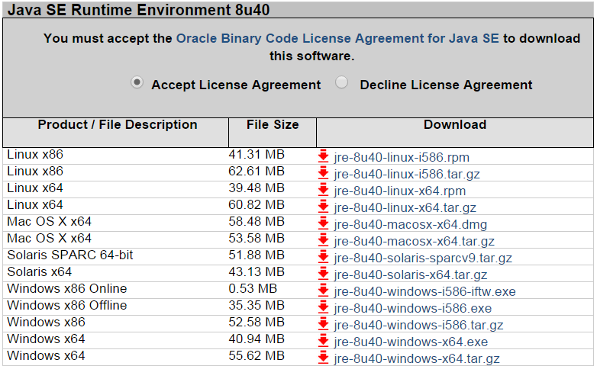
Task: Click the Download column header
Action: click(455, 125)
